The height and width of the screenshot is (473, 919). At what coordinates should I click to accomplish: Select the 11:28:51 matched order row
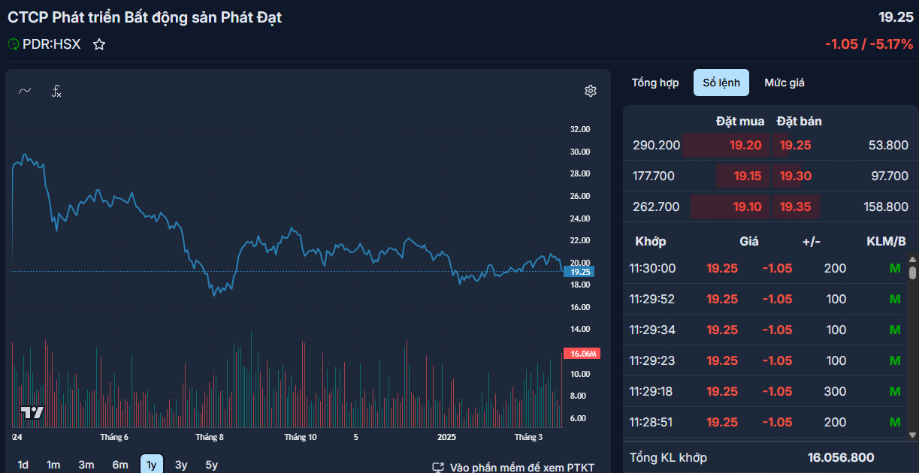tap(765, 422)
